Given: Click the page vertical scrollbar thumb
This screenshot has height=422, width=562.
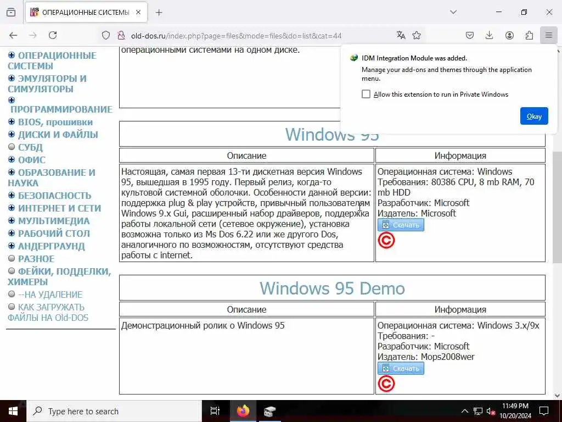Looking at the screenshot, I should click(557, 207).
